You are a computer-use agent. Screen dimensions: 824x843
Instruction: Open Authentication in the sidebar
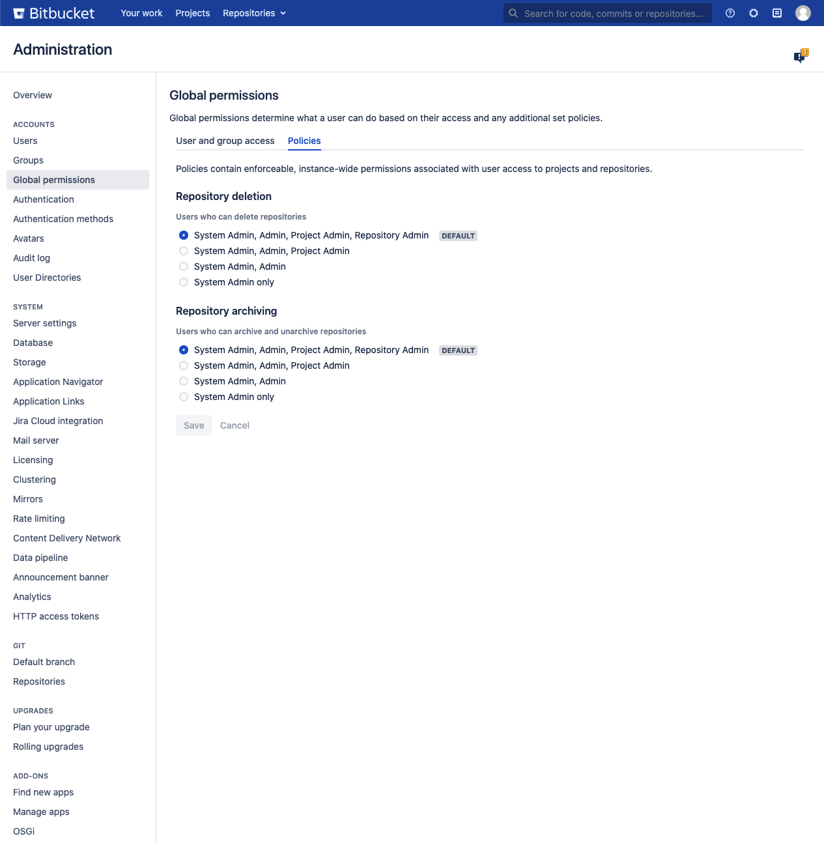point(44,199)
